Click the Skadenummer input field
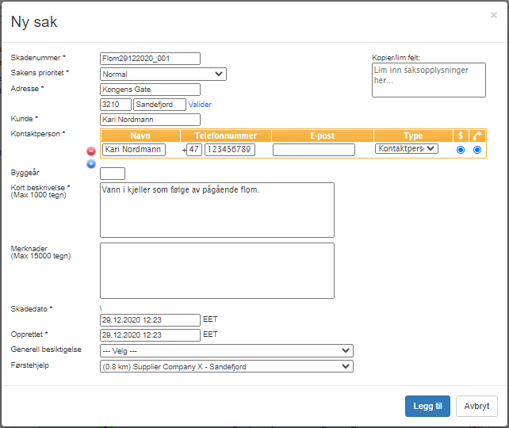Image resolution: width=509 pixels, height=428 pixels. pos(150,59)
